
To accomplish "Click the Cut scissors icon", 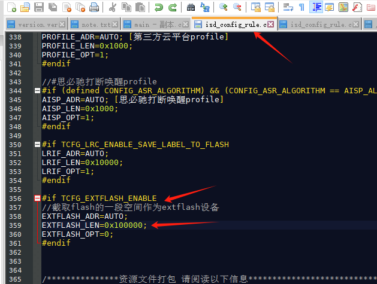I will coord(112,7).
